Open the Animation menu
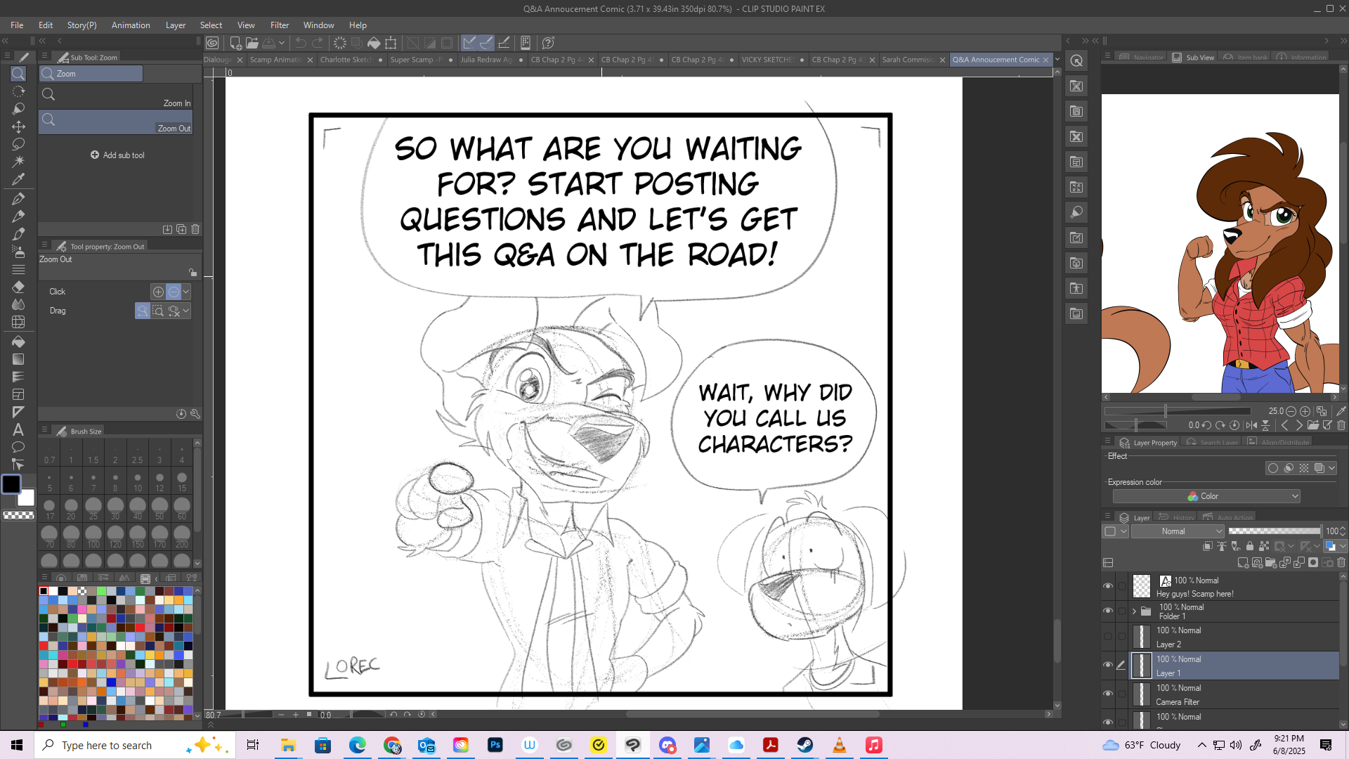1349x759 pixels. [x=131, y=25]
